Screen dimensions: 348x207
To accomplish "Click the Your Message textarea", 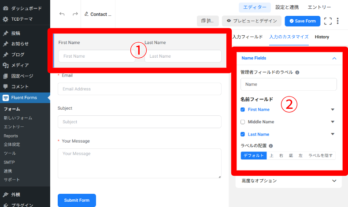I will click(139, 163).
